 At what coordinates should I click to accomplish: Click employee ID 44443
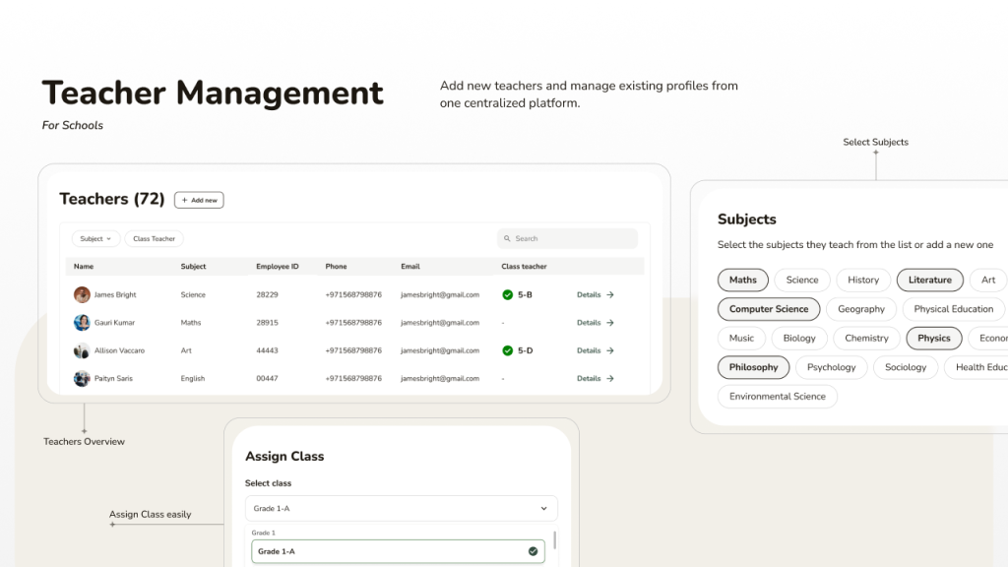coord(267,350)
